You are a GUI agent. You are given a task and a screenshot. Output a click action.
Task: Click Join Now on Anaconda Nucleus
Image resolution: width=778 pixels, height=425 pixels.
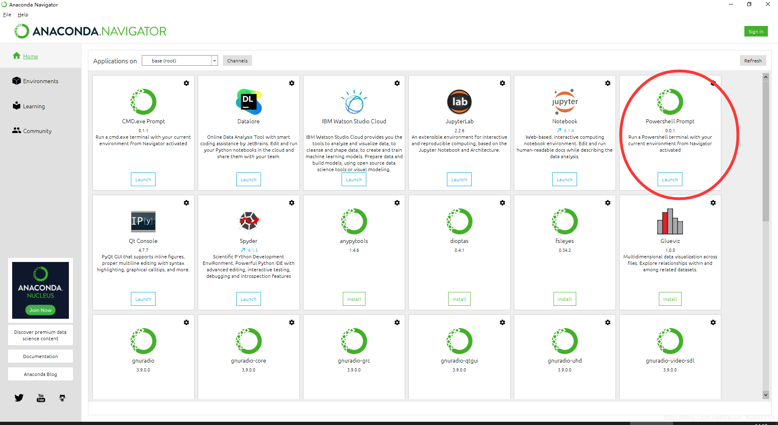tap(41, 310)
